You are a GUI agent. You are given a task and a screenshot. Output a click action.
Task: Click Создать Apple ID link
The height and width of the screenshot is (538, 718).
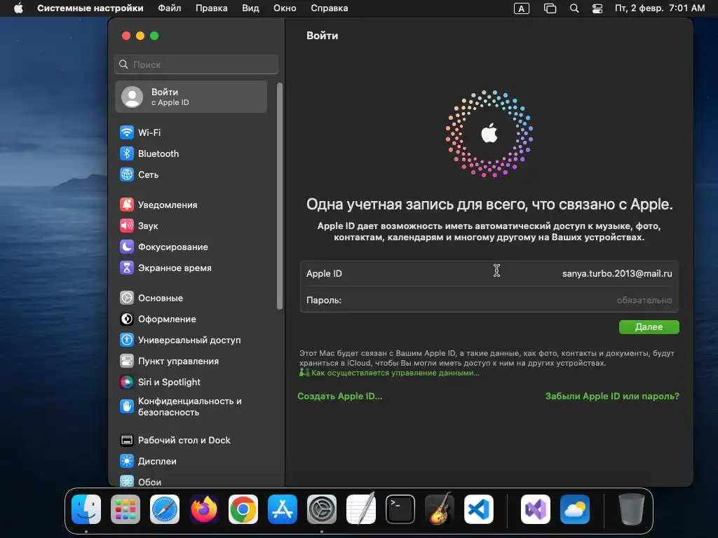point(340,396)
